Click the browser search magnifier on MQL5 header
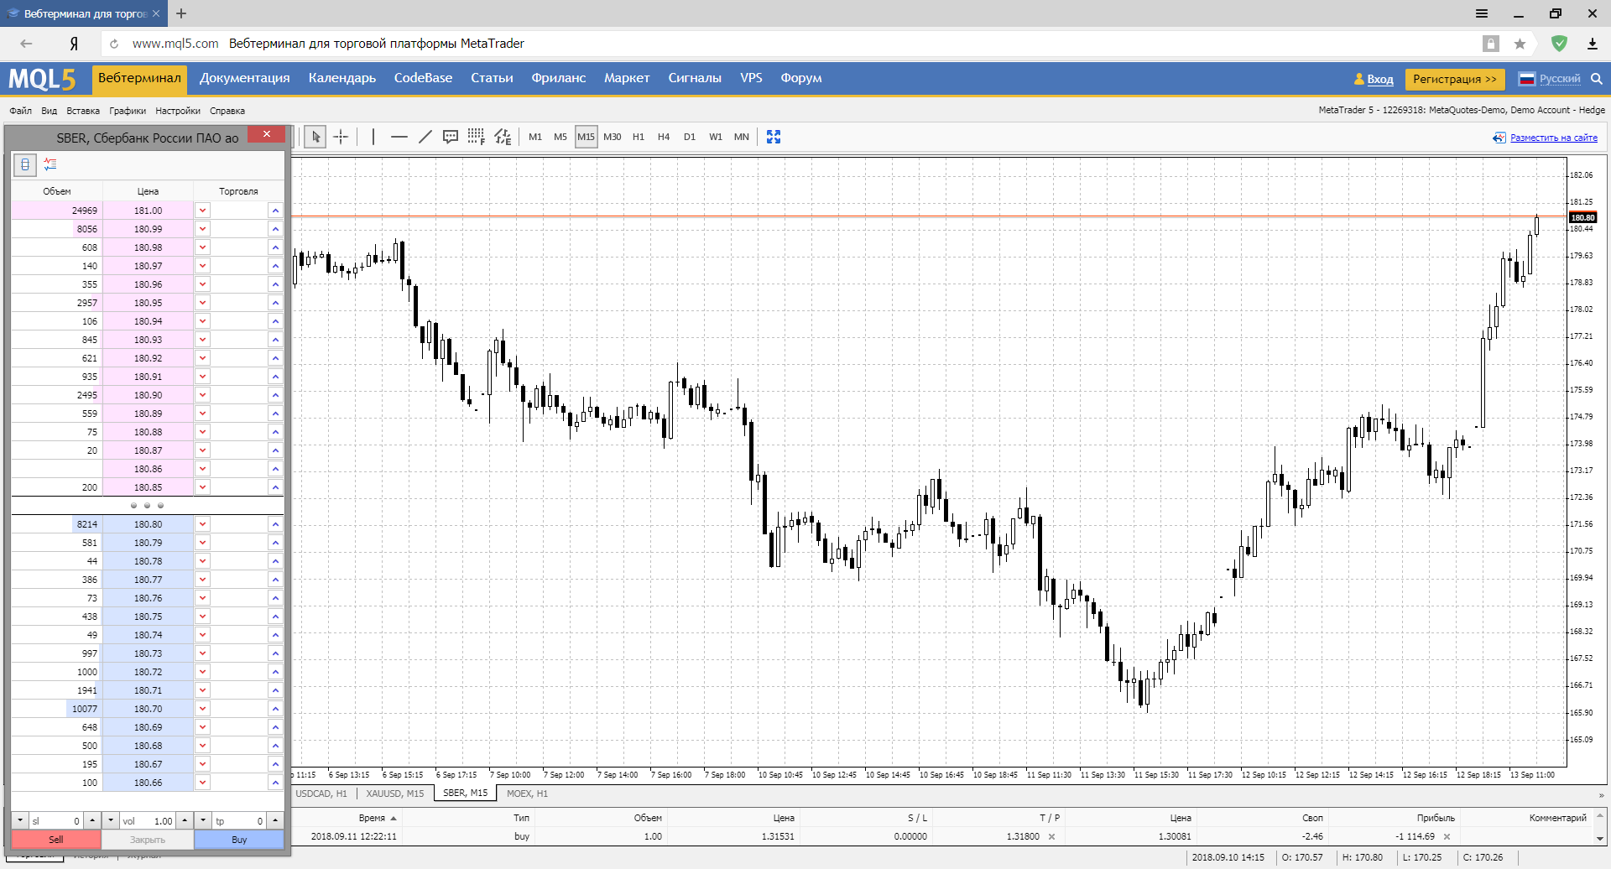Viewport: 1611px width, 869px height. [x=1597, y=79]
